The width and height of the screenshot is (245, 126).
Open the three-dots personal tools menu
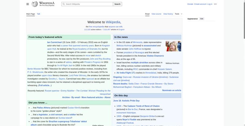(215, 4)
